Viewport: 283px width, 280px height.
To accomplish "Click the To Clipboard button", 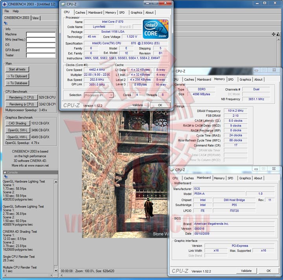I will click(x=17, y=76).
